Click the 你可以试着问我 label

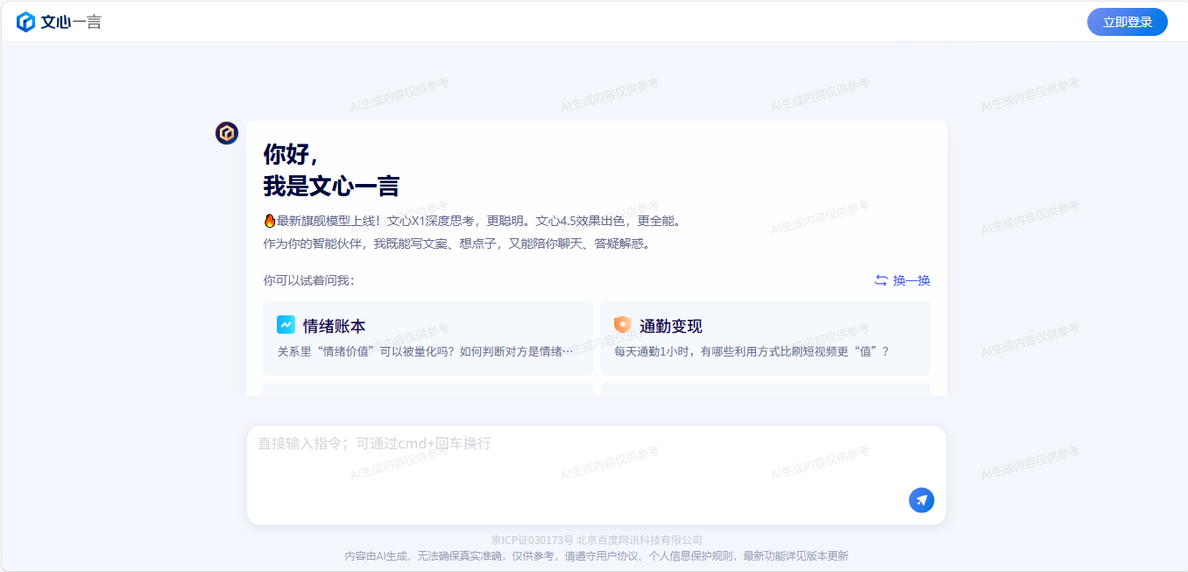(308, 280)
